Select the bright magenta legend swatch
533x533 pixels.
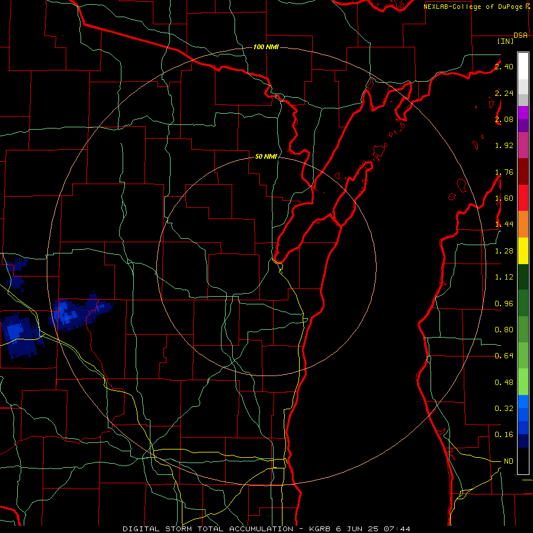(x=523, y=113)
